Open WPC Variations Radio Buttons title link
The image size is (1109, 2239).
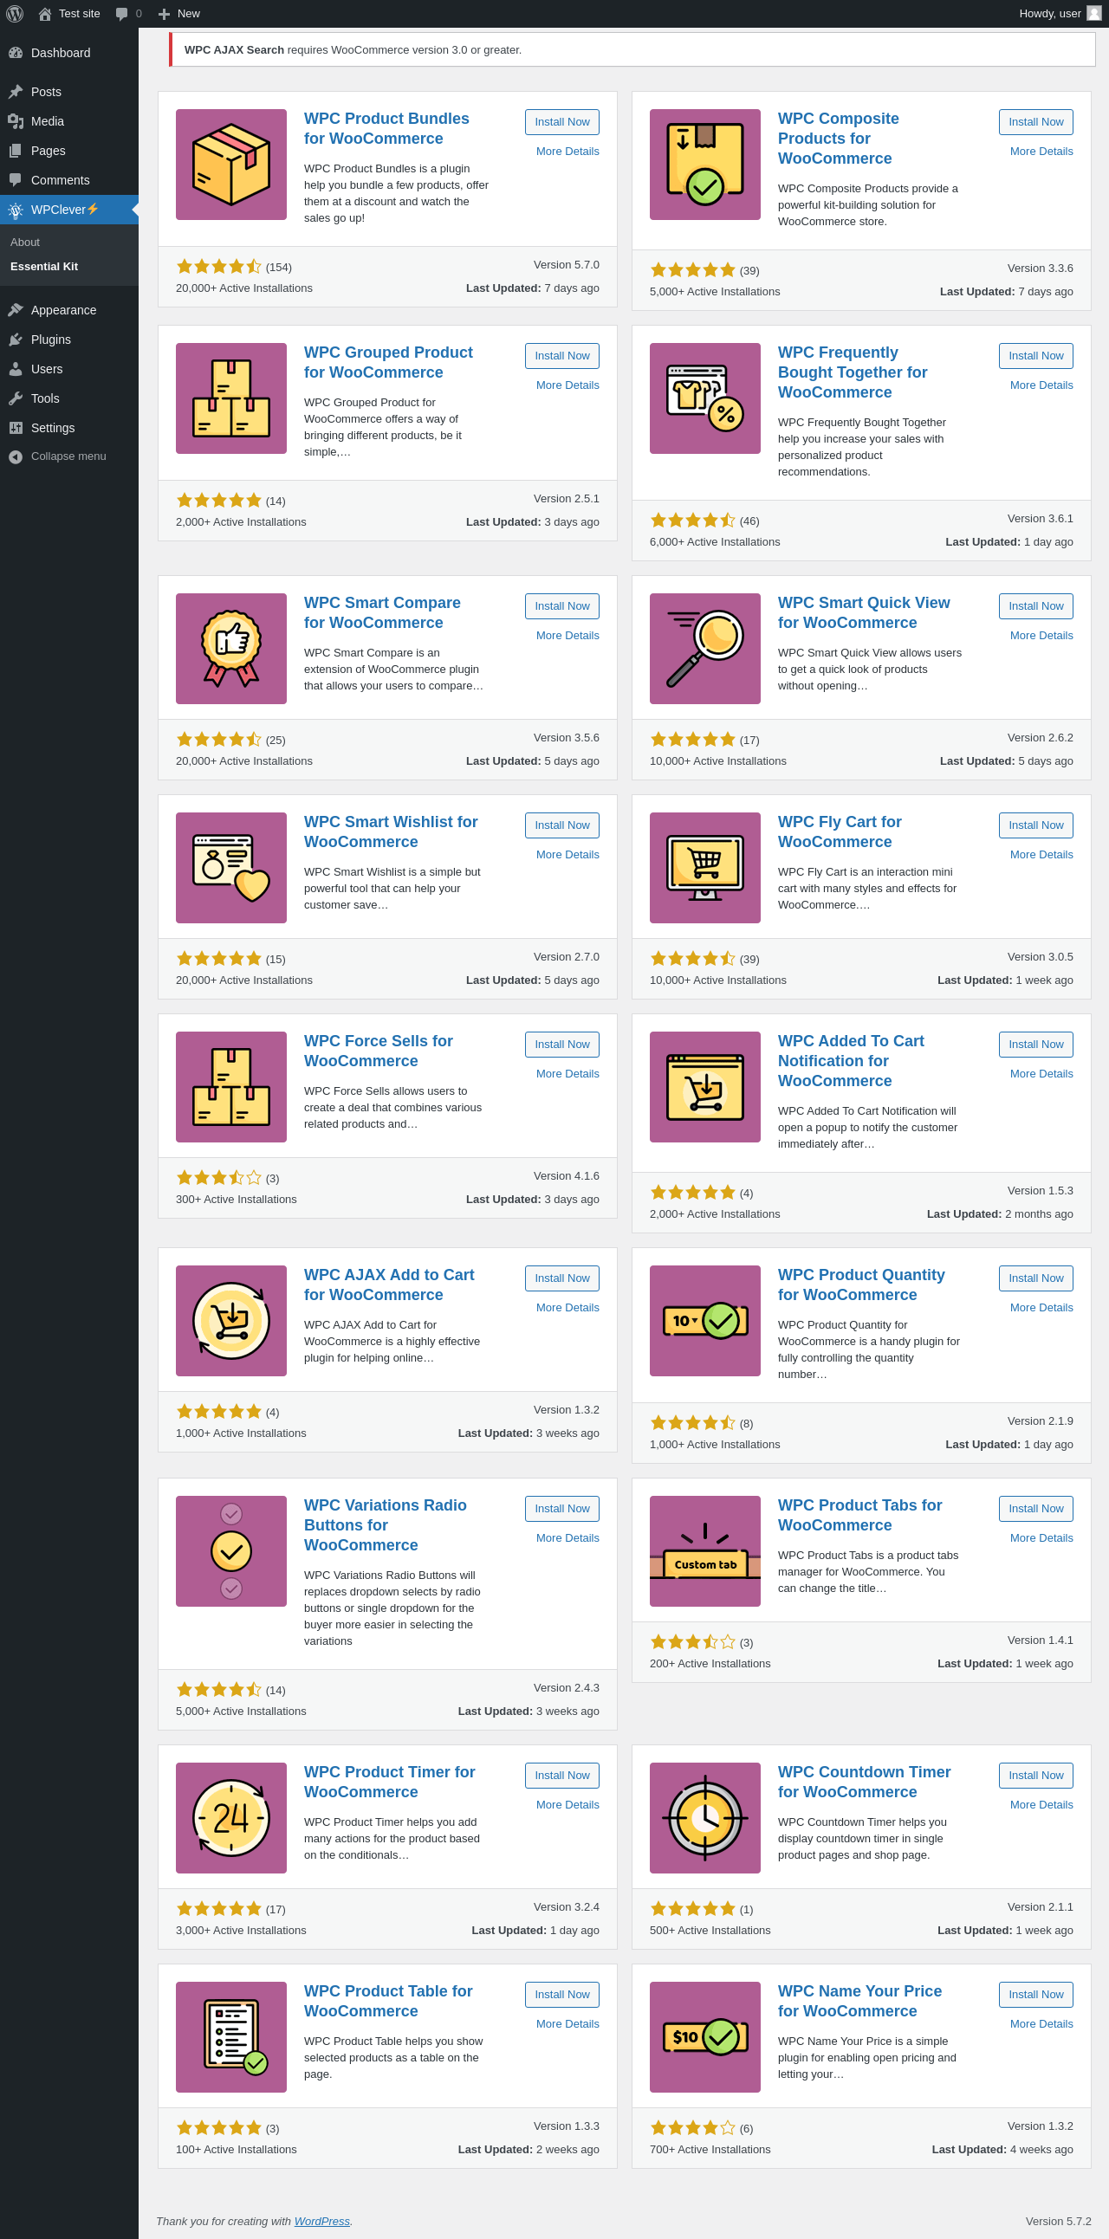[385, 1525]
